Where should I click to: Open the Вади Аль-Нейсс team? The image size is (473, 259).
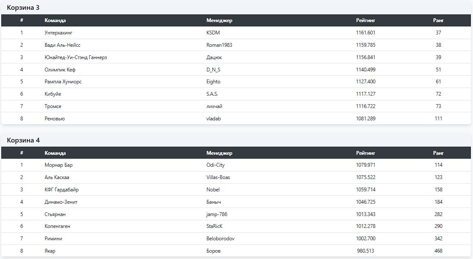(62, 45)
